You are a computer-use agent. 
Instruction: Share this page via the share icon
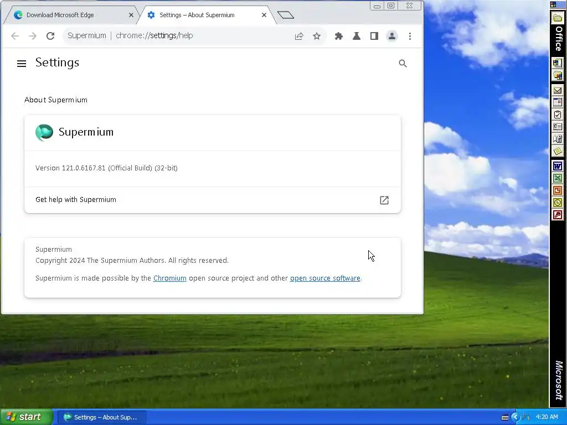click(x=299, y=36)
